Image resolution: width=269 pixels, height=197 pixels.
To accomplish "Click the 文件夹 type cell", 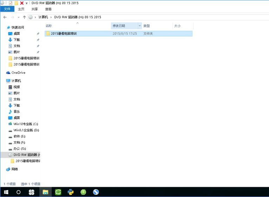I will click(x=148, y=34).
